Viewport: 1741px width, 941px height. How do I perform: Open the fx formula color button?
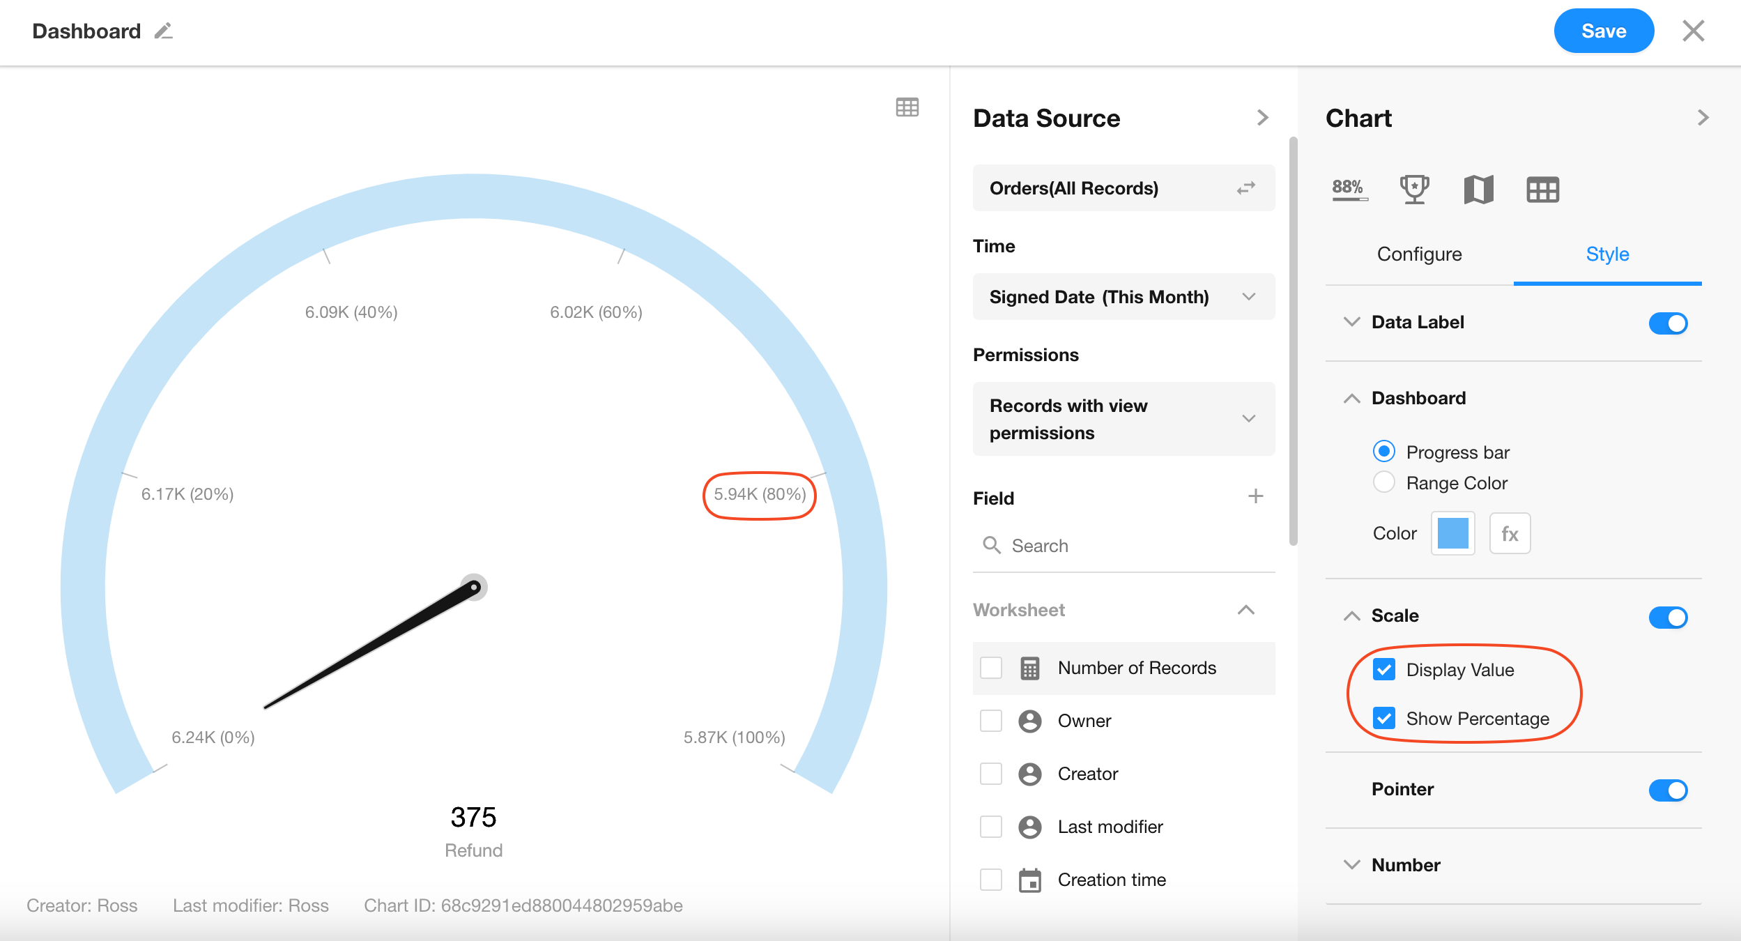tap(1510, 534)
